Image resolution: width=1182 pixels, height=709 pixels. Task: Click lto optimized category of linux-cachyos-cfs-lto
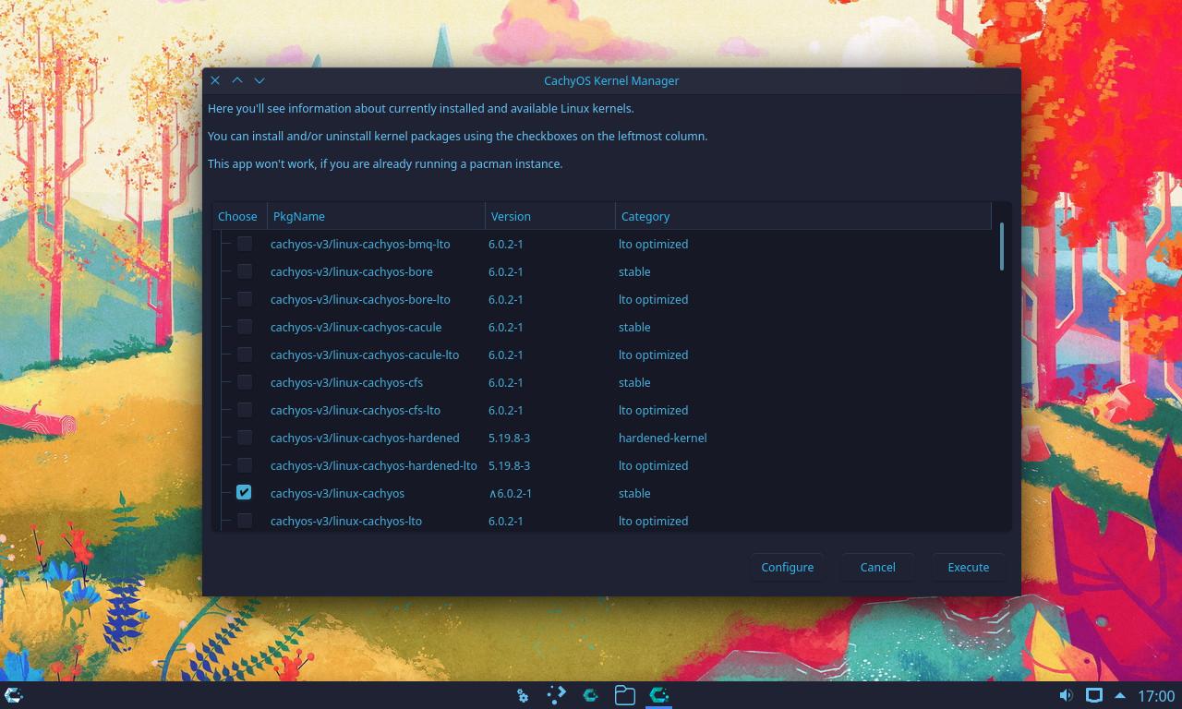654,410
